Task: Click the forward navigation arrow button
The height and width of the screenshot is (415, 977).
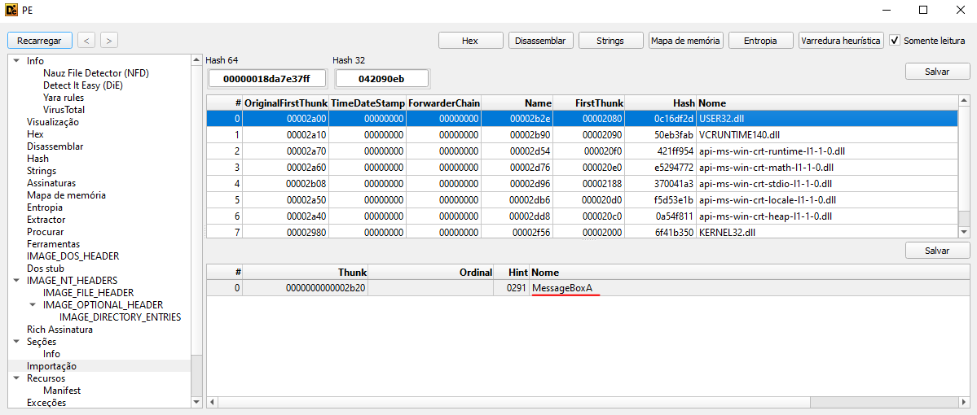Action: (x=108, y=40)
